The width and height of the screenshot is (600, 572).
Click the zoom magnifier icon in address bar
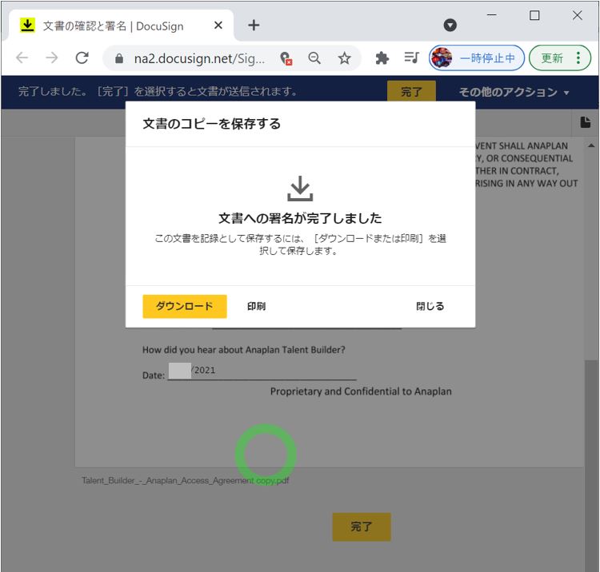[314, 58]
